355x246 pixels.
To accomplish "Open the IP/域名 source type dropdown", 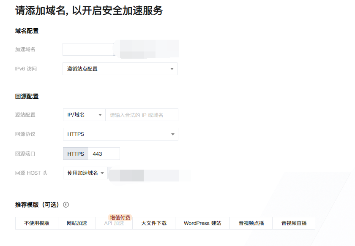I will tap(84, 115).
